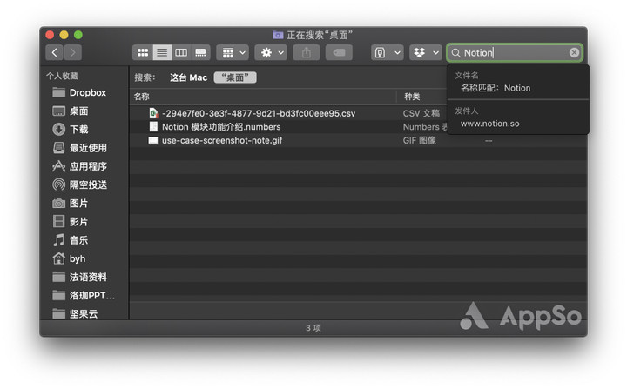Open the group-by arrangement dropdown

[x=233, y=52]
